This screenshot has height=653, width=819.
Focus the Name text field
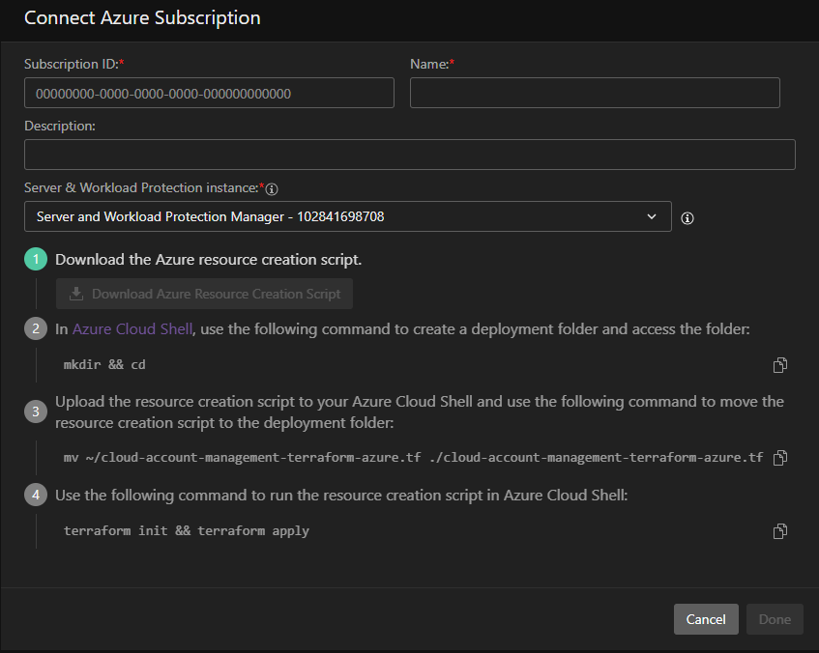click(595, 94)
